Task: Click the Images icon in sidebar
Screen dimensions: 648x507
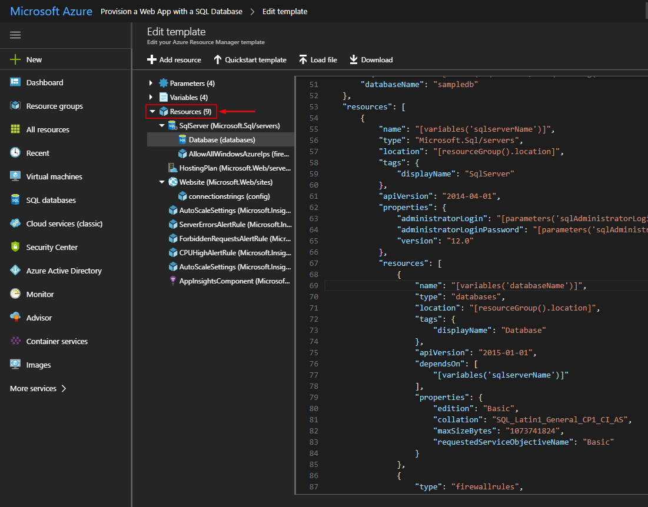Action: tap(15, 365)
